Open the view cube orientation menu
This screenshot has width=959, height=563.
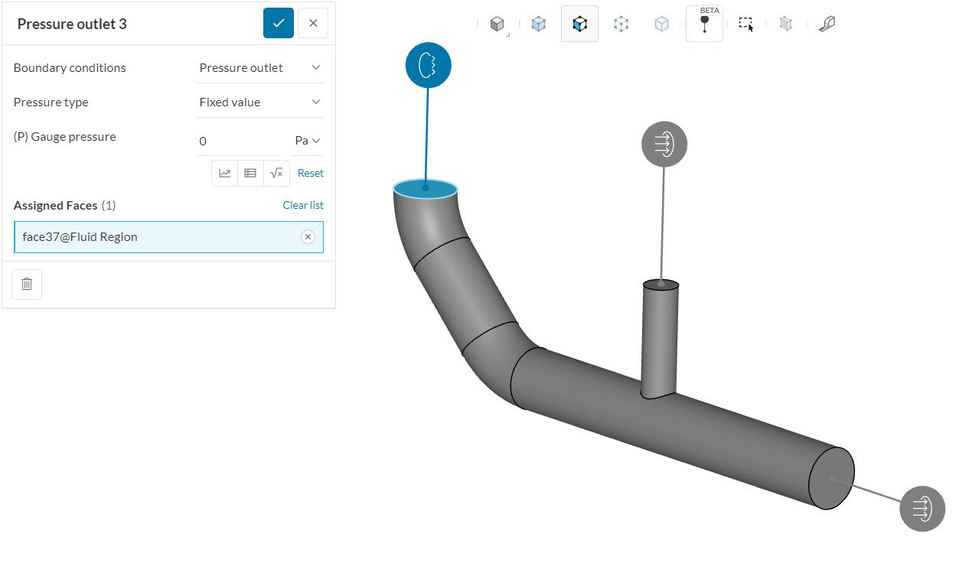click(498, 24)
